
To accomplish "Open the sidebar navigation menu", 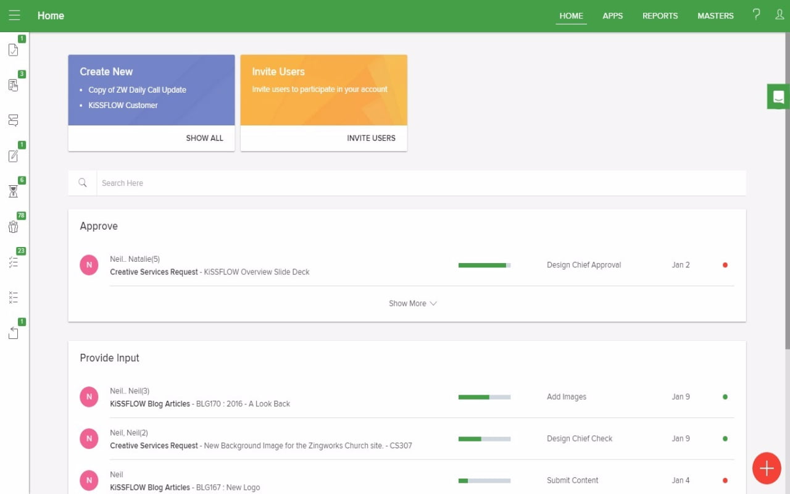I will tap(14, 15).
